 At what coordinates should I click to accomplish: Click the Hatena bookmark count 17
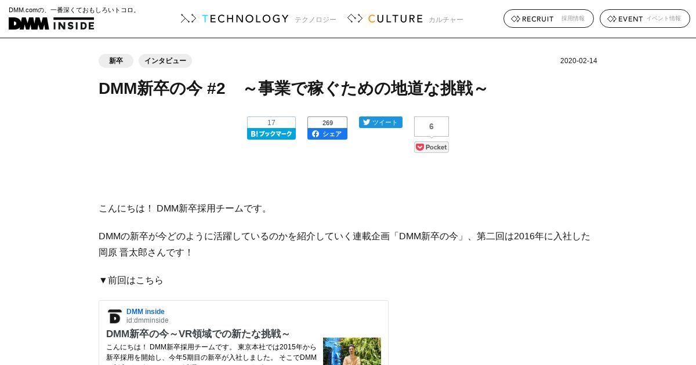(271, 123)
